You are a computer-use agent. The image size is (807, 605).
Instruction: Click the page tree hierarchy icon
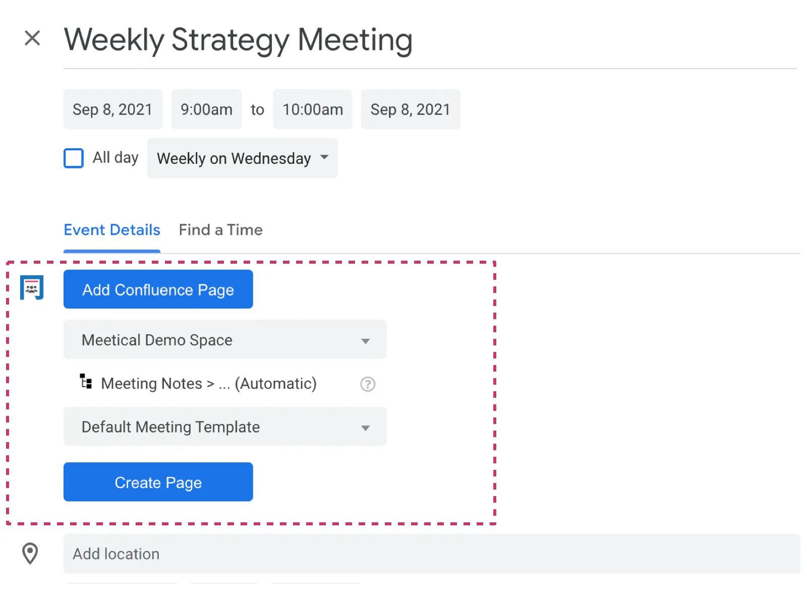pyautogui.click(x=86, y=382)
